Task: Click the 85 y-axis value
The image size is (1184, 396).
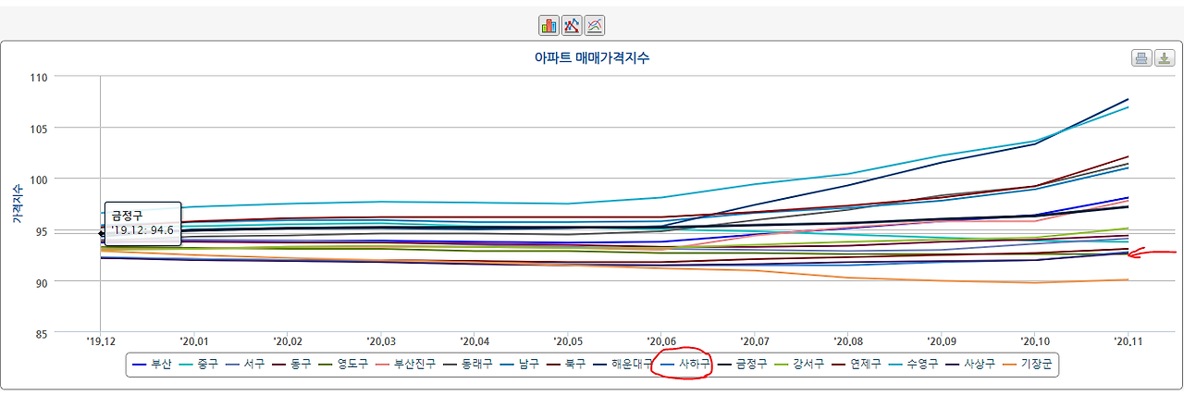Action: [40, 333]
